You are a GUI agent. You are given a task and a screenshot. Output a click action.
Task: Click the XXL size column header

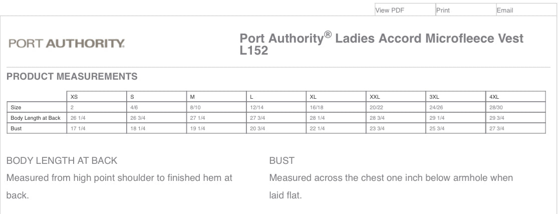coord(375,97)
